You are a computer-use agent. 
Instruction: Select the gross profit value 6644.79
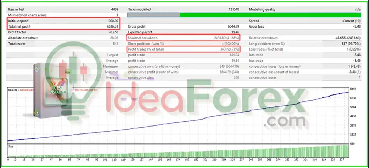tap(234, 26)
